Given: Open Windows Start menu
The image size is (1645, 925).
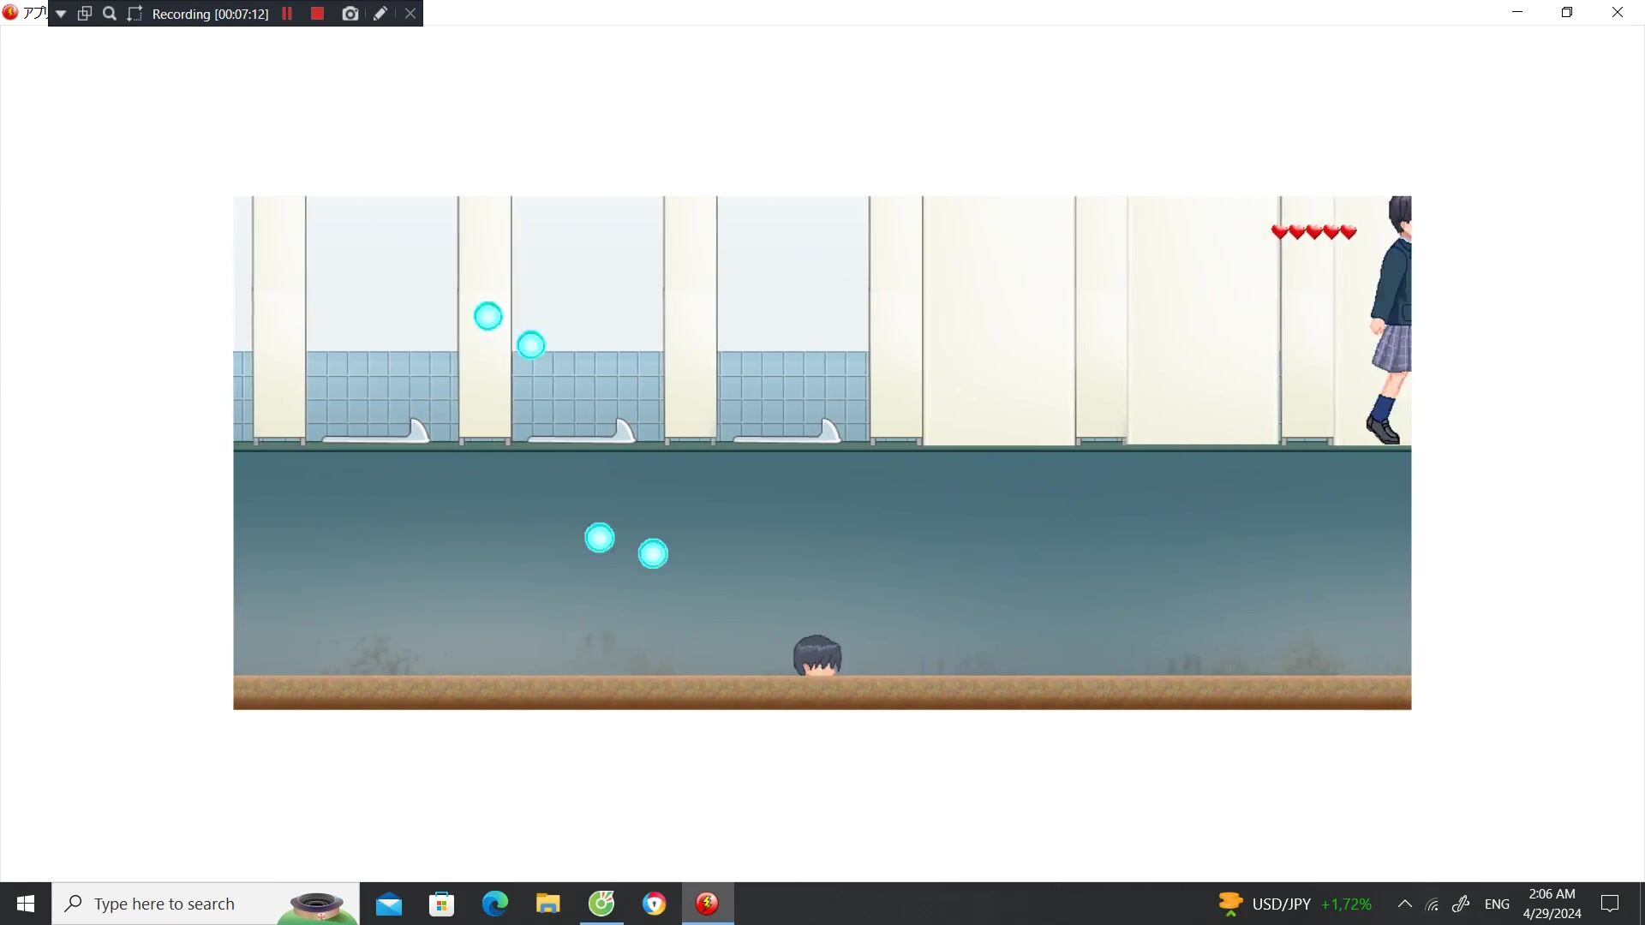Looking at the screenshot, I should tap(26, 904).
